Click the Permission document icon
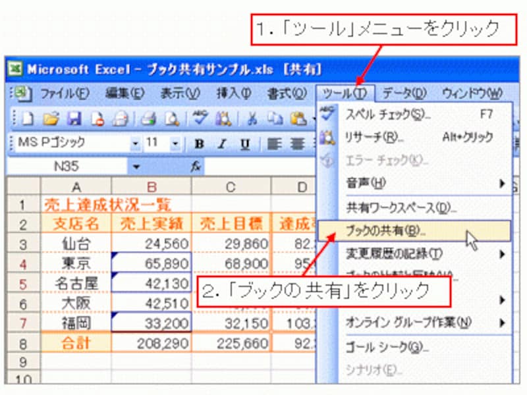 click(97, 119)
